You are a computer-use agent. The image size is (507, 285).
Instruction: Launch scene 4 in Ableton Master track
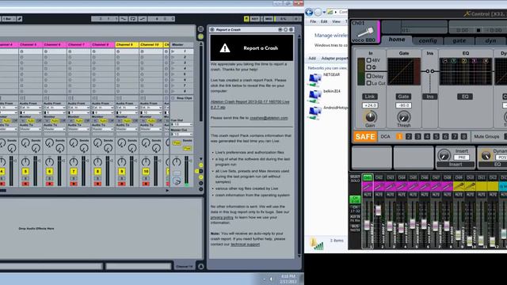173,68
